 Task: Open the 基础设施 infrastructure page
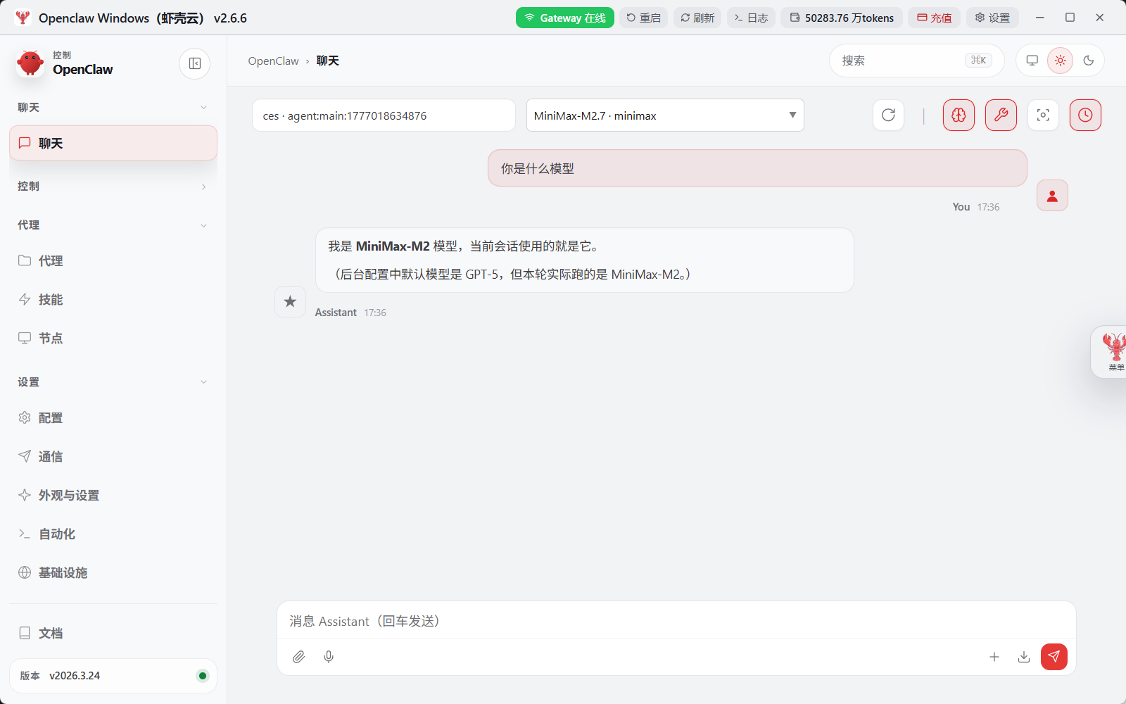coord(113,572)
